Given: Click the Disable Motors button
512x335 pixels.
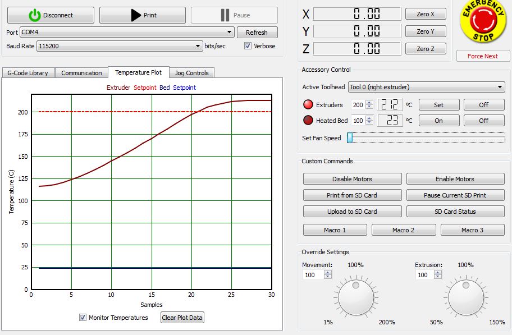Looking at the screenshot, I should 352,179.
